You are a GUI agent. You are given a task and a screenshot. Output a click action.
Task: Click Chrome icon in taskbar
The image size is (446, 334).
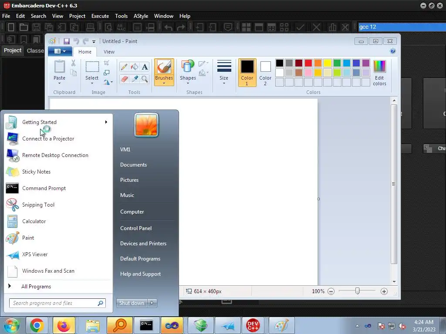click(x=37, y=325)
